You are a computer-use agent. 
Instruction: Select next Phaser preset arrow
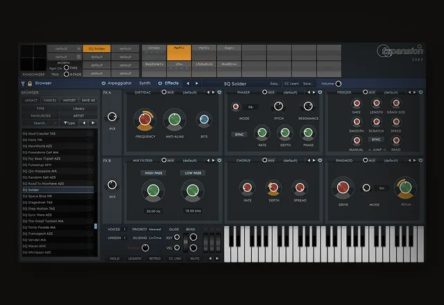314,92
